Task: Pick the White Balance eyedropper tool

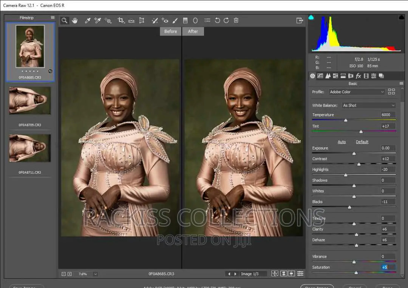Action: pyautogui.click(x=88, y=20)
